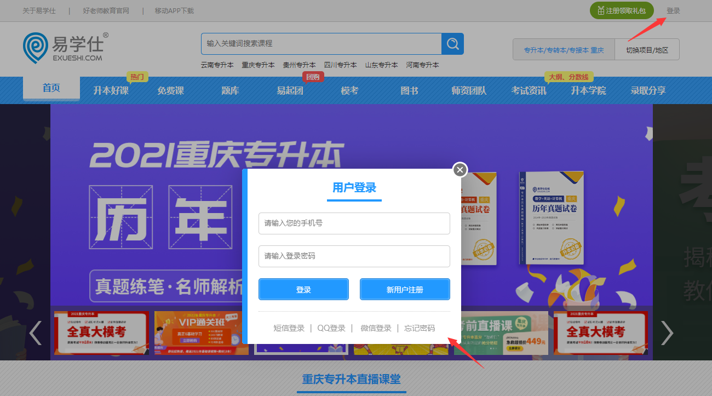The image size is (712, 396).
Task: Click the magnifier search icon button
Action: 452,44
